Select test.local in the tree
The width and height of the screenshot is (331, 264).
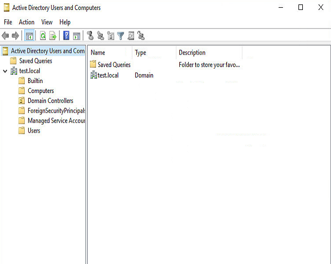pos(30,71)
